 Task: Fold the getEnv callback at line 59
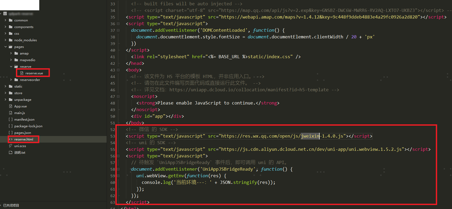118,176
